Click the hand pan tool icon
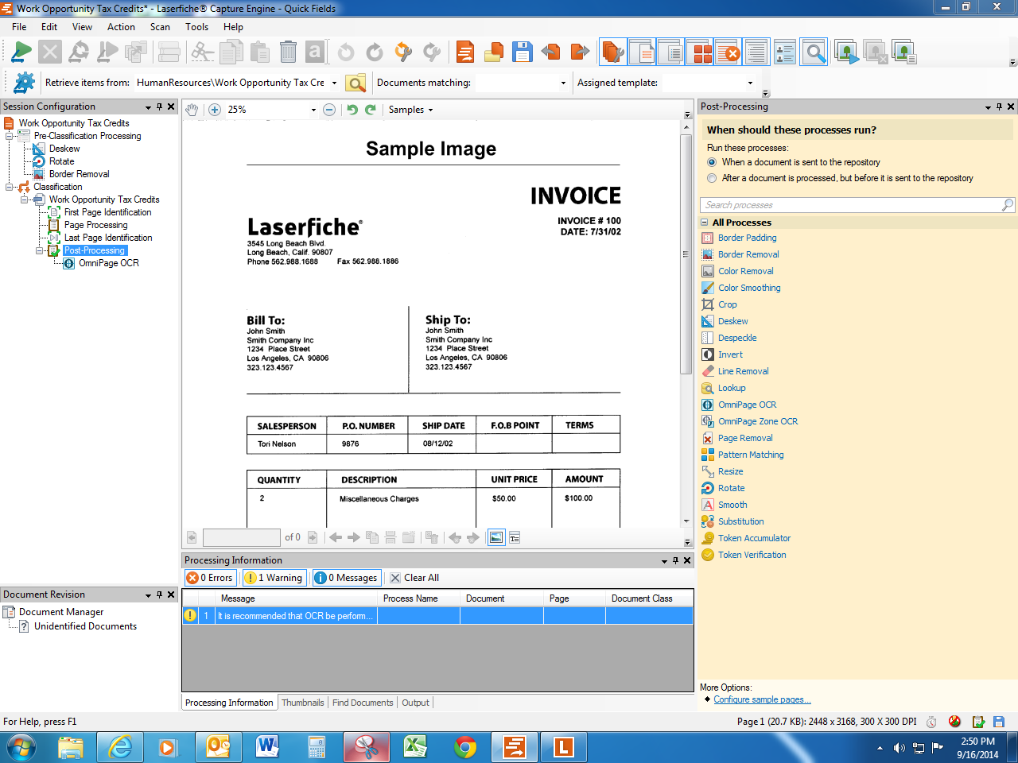The image size is (1018, 763). pos(192,110)
